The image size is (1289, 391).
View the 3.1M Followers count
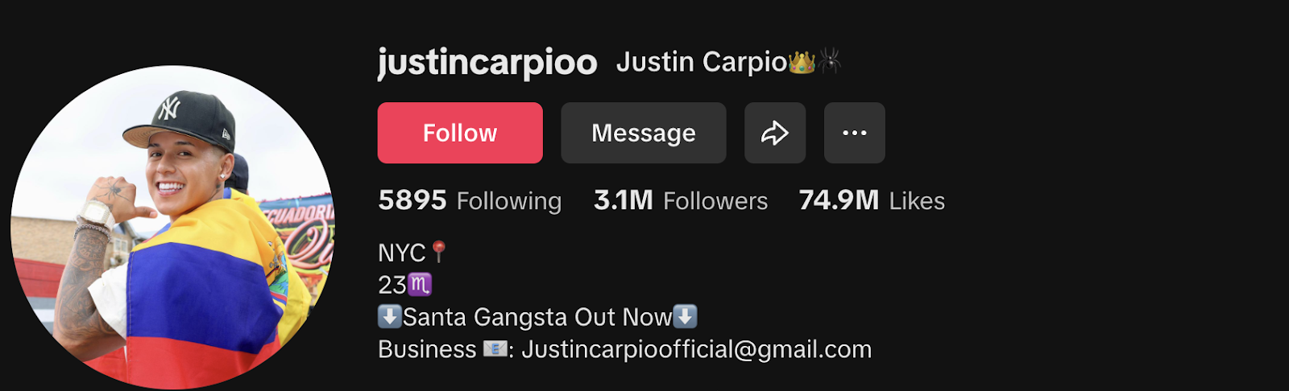click(x=624, y=200)
